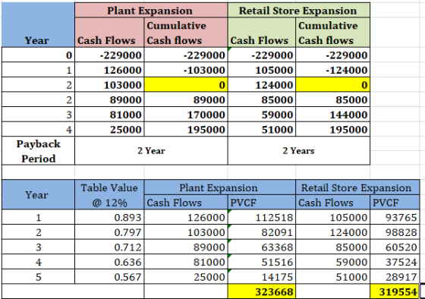
Task: Click the PVCF value 112518
Action: tap(262, 217)
